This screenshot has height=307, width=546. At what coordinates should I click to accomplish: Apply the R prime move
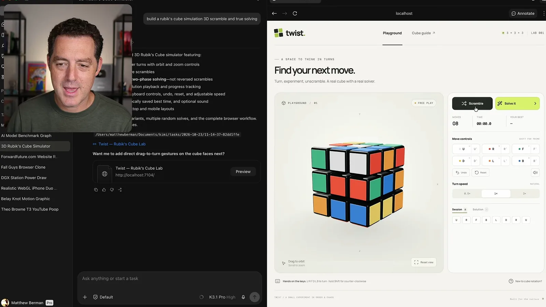pos(505,149)
